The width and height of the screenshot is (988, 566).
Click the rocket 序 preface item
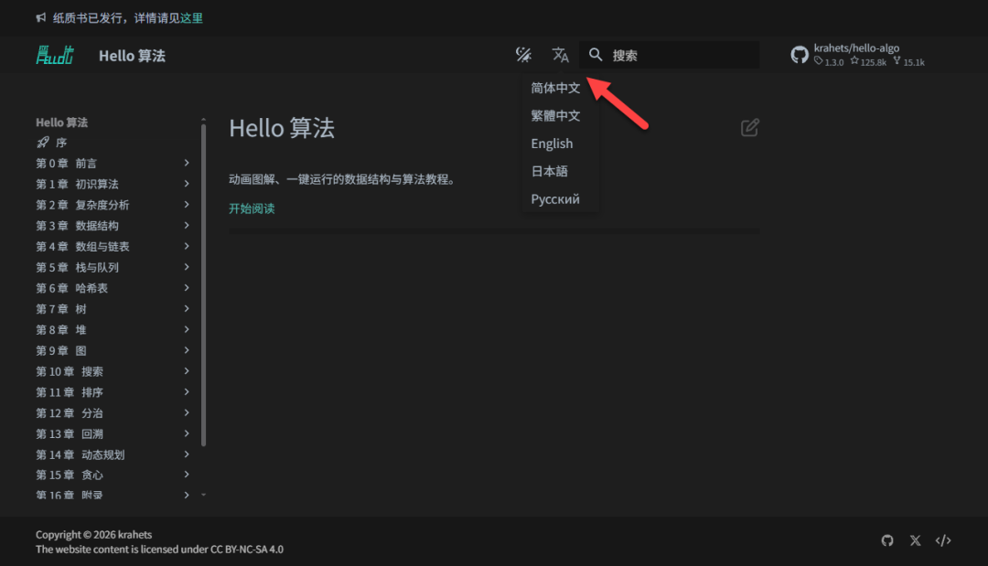[52, 143]
